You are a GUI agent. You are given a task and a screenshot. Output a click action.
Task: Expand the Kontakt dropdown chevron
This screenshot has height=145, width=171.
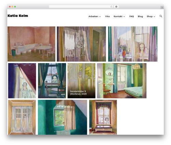click(124, 16)
